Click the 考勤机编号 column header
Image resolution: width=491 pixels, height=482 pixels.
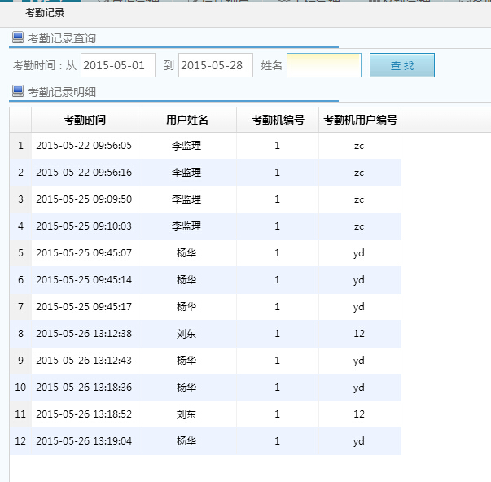point(278,120)
